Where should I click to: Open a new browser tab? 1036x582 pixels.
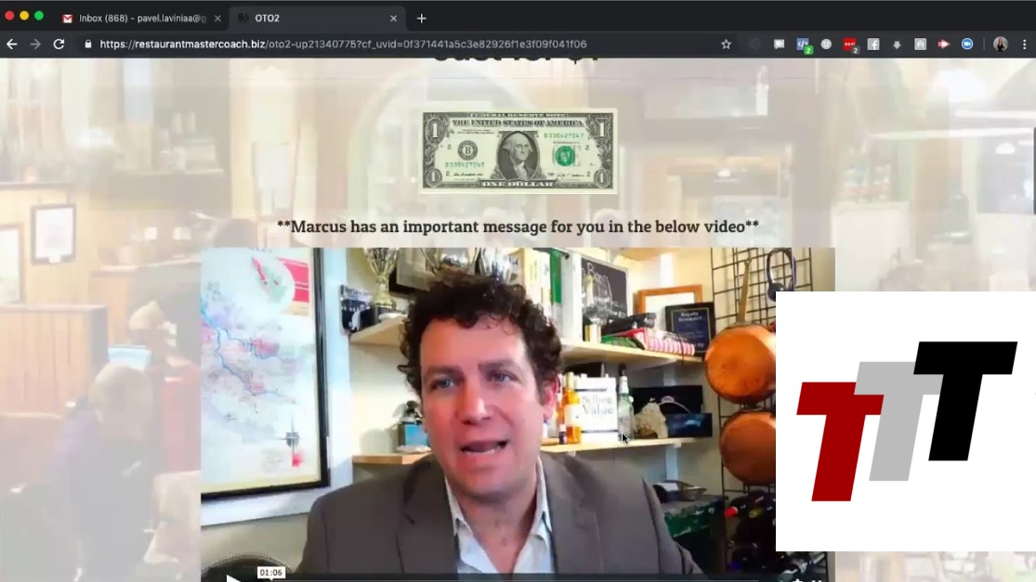pos(421,18)
